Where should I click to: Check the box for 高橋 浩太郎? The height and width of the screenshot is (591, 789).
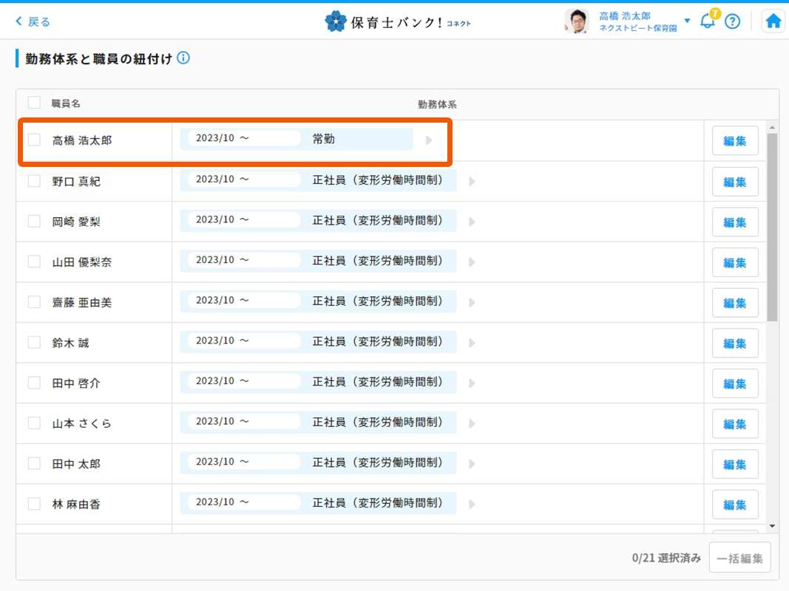[34, 140]
